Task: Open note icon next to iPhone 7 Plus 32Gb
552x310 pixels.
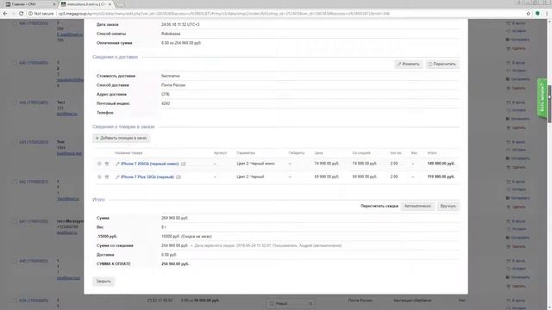Action: click(x=179, y=177)
